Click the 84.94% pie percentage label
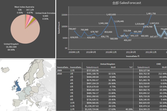Image resolution: width=167 pixels, height=111 pixels. click(11, 50)
